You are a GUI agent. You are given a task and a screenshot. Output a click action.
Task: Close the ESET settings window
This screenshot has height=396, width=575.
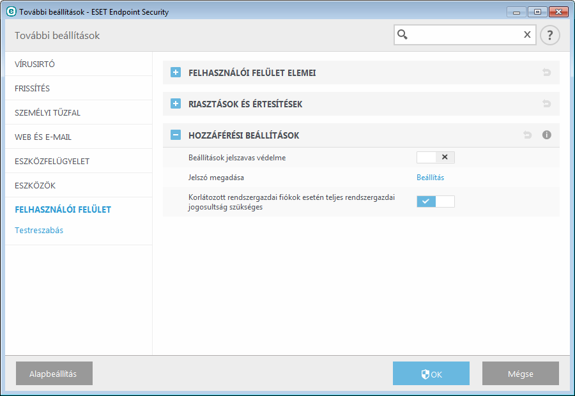tap(558, 12)
